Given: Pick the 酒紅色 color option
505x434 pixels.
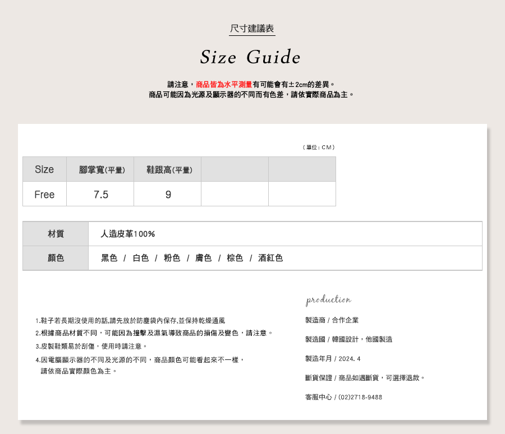Looking at the screenshot, I should click(270, 258).
